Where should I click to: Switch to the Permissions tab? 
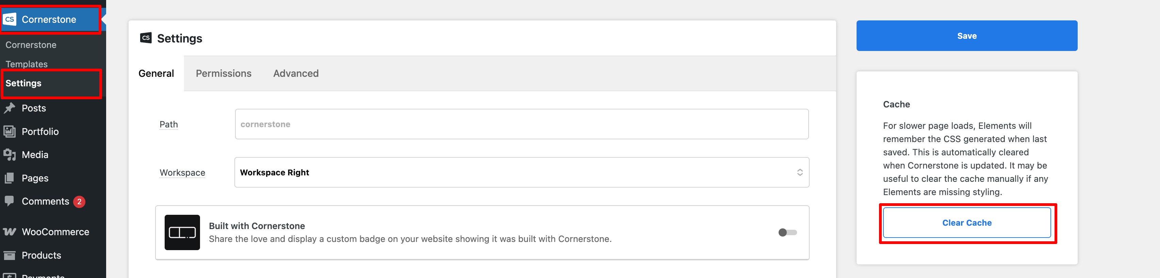pyautogui.click(x=223, y=73)
